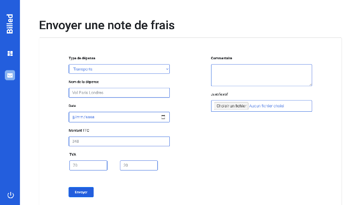
Task: Click the Type de dépense label
Action: (82, 58)
